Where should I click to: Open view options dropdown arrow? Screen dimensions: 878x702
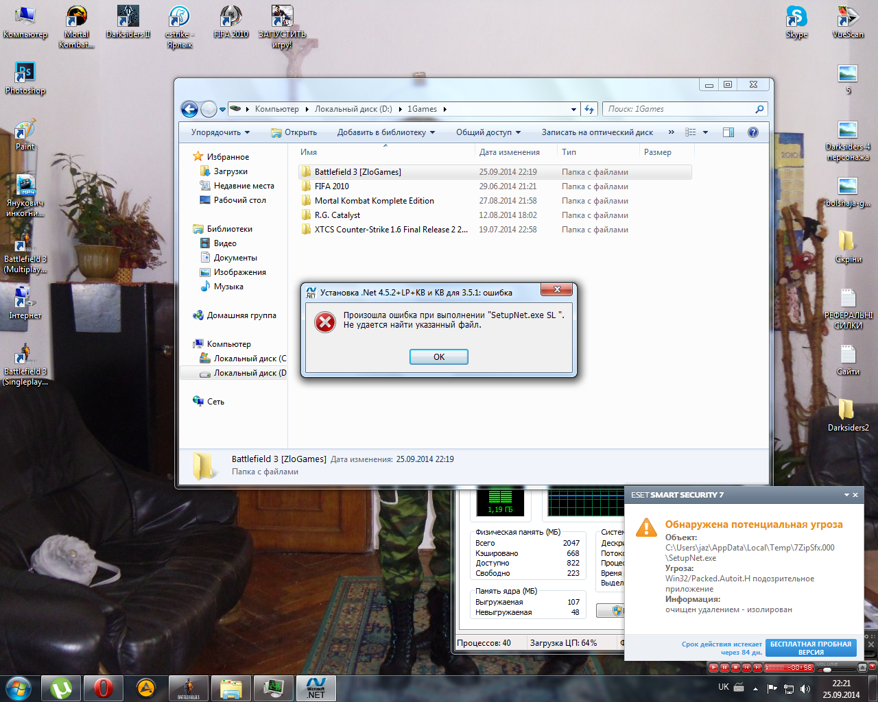tap(705, 132)
